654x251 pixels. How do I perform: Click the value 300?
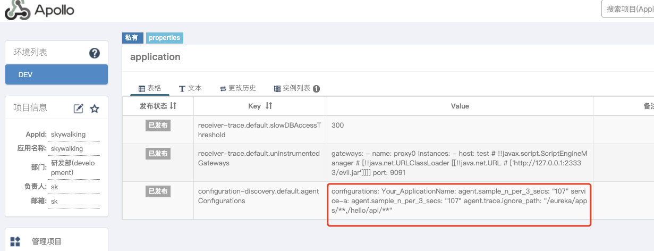click(337, 125)
